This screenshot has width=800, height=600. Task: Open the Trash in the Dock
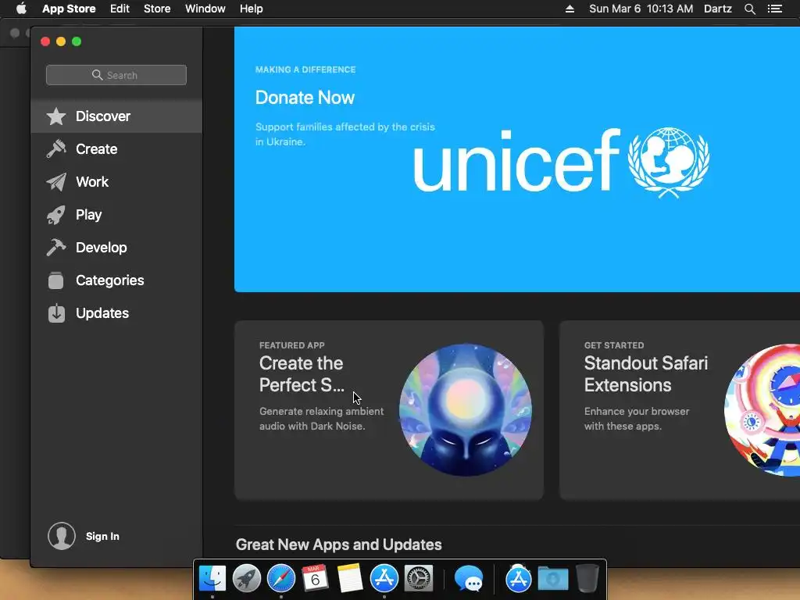587,579
